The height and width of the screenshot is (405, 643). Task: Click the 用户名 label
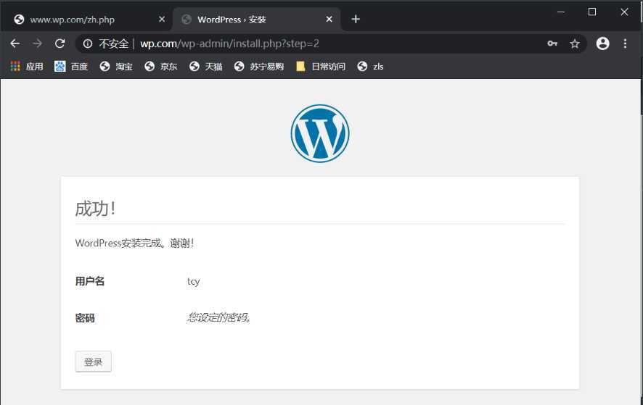[x=90, y=281]
